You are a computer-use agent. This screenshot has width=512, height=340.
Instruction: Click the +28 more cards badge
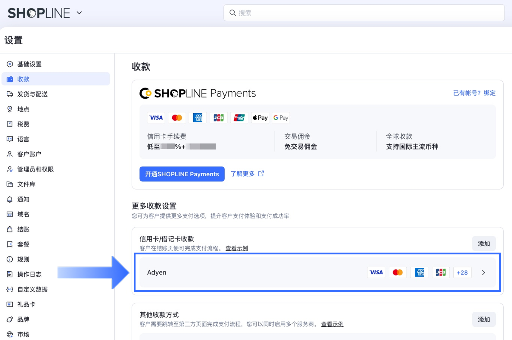[x=462, y=272]
